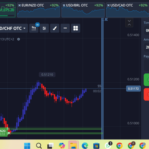The width and height of the screenshot is (149, 149).
Task: Close the EUR/NZD OTC tab
Action: pyautogui.click(x=19, y=5)
